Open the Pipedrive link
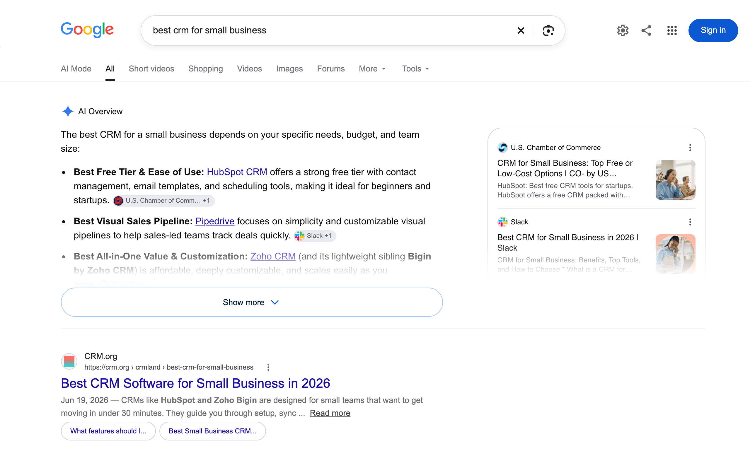The height and width of the screenshot is (451, 750). [215, 221]
